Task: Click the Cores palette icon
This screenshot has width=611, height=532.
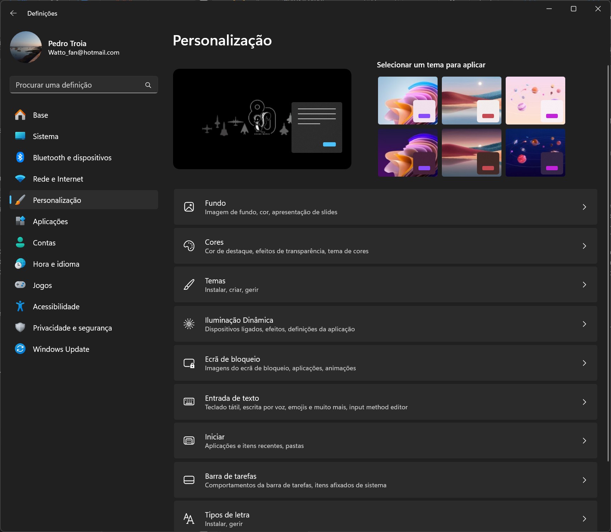Action: (189, 246)
